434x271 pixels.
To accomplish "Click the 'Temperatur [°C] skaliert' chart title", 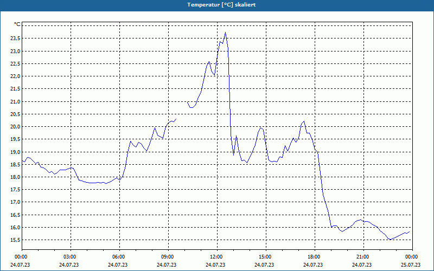I will click(221, 5).
